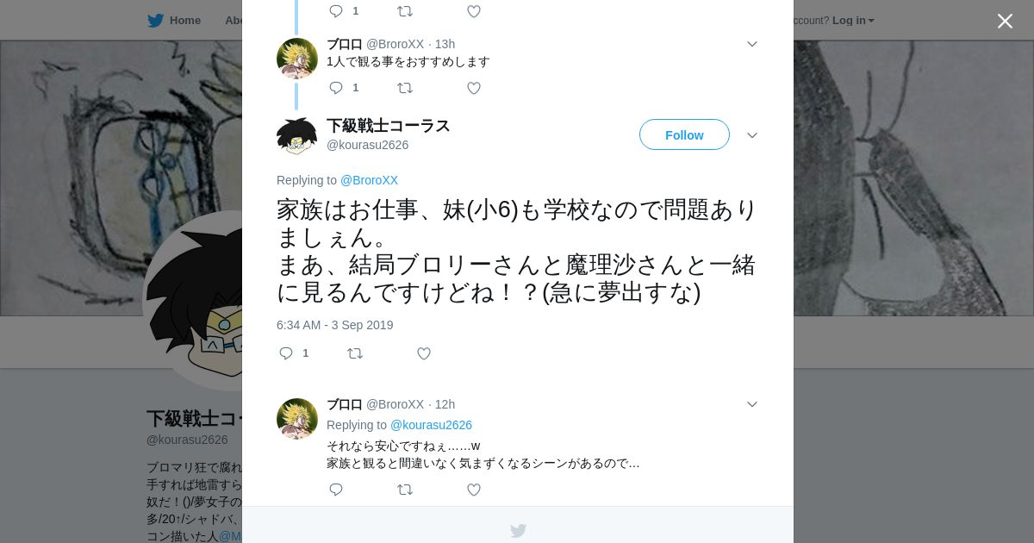Image resolution: width=1034 pixels, height=543 pixels.
Task: Open the more-options chevron on the 12h reply
Action: (x=751, y=404)
